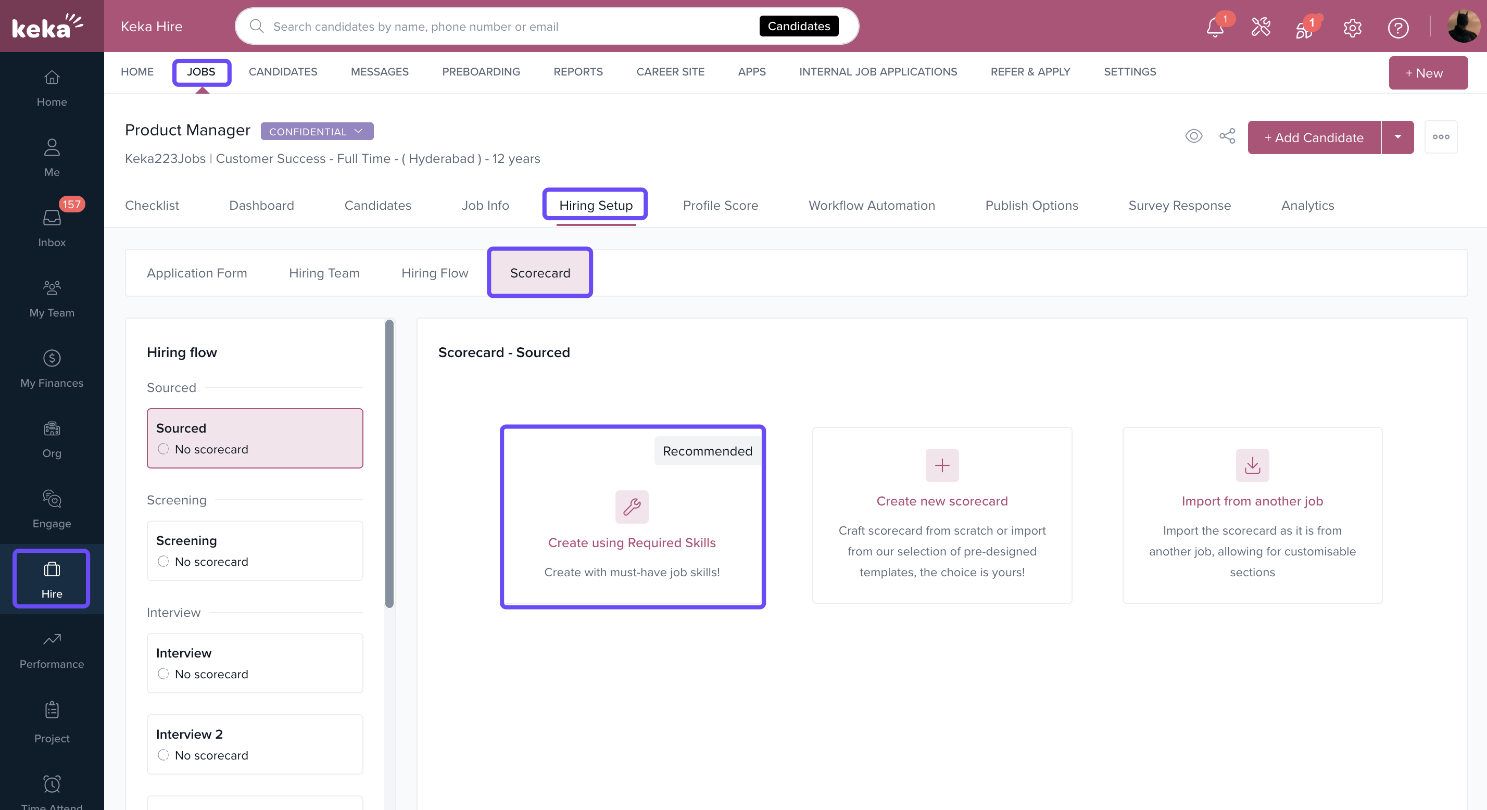
Task: Click the tools wrench-screwdriver icon in header
Action: coord(1261,27)
